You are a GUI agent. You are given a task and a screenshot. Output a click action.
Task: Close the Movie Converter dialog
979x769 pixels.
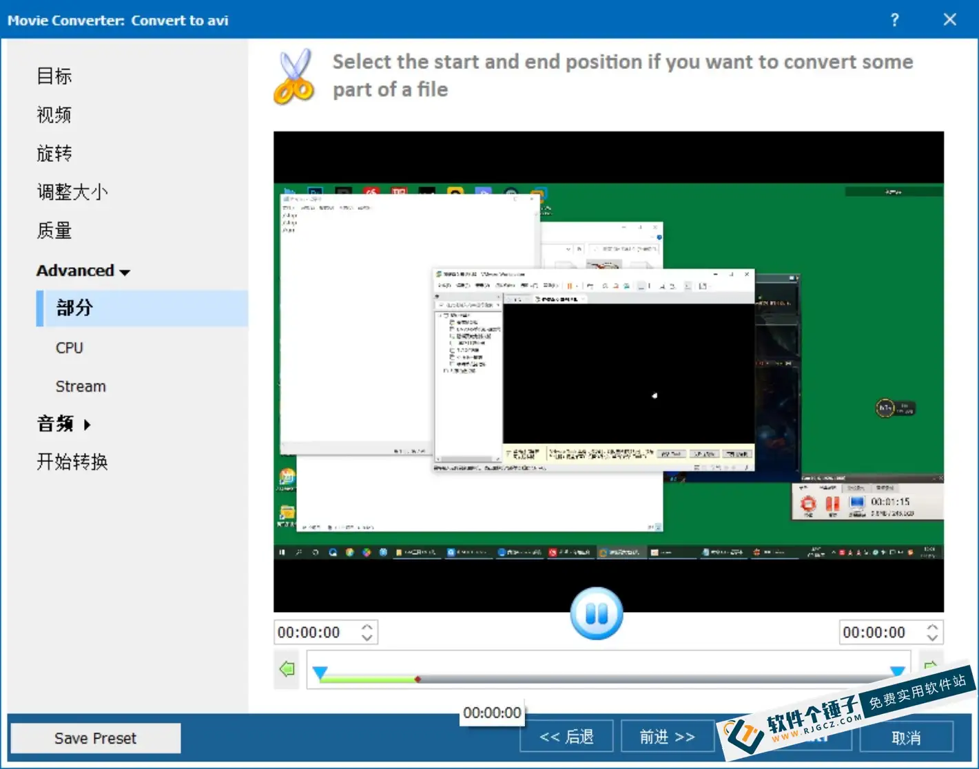pos(950,20)
